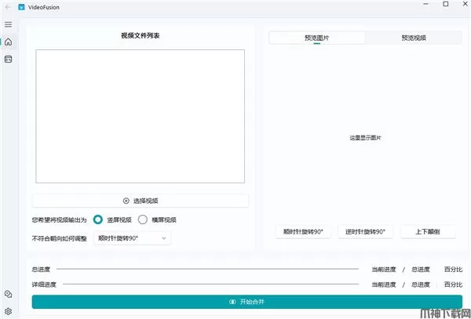Open the 顺时针旋转90° rotation dropdown
471x319 pixels.
131,237
